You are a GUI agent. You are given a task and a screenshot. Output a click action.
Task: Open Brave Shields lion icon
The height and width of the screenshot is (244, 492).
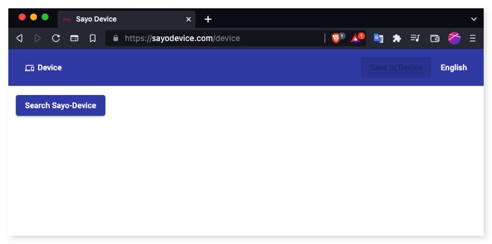(x=336, y=38)
